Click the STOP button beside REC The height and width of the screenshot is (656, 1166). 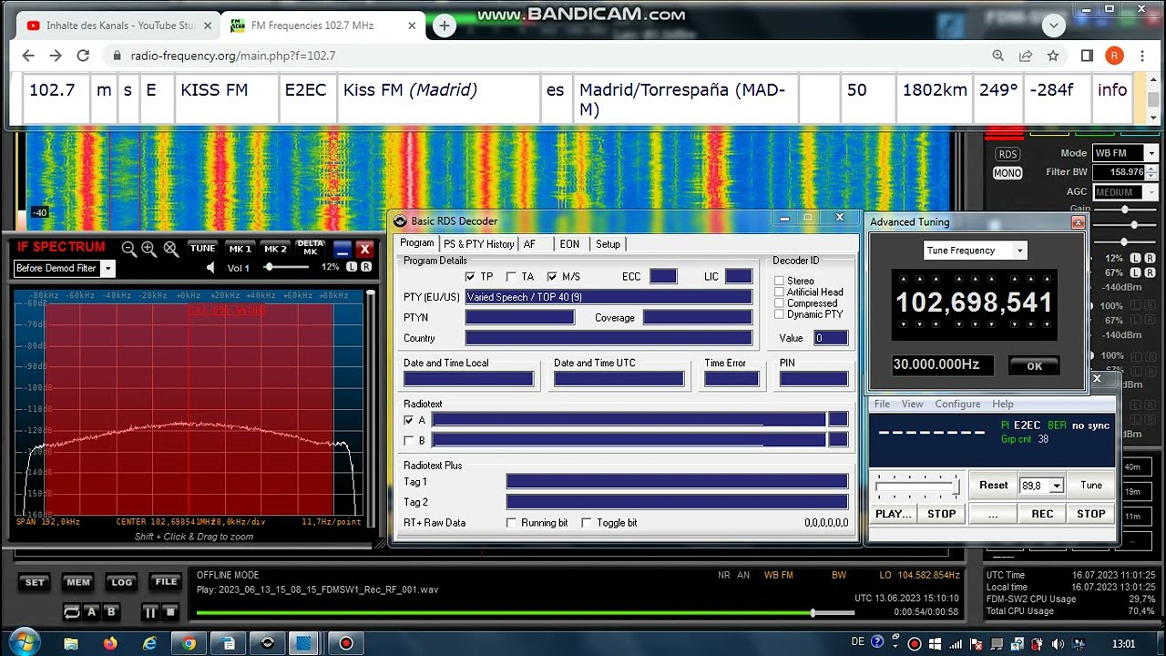pos(1091,514)
